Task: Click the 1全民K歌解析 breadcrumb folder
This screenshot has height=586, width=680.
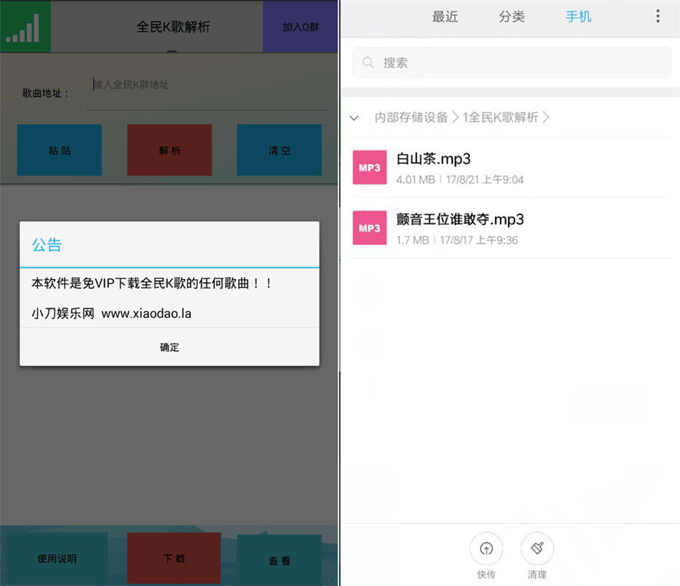Action: (x=500, y=117)
